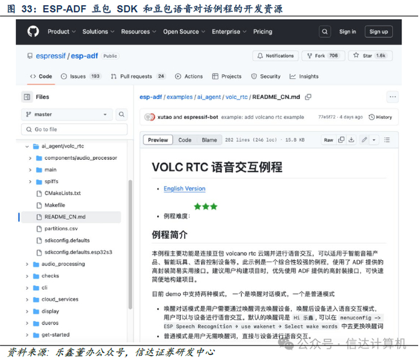420x361 pixels.
Task: Star the esp-adf repository
Action: [370, 56]
